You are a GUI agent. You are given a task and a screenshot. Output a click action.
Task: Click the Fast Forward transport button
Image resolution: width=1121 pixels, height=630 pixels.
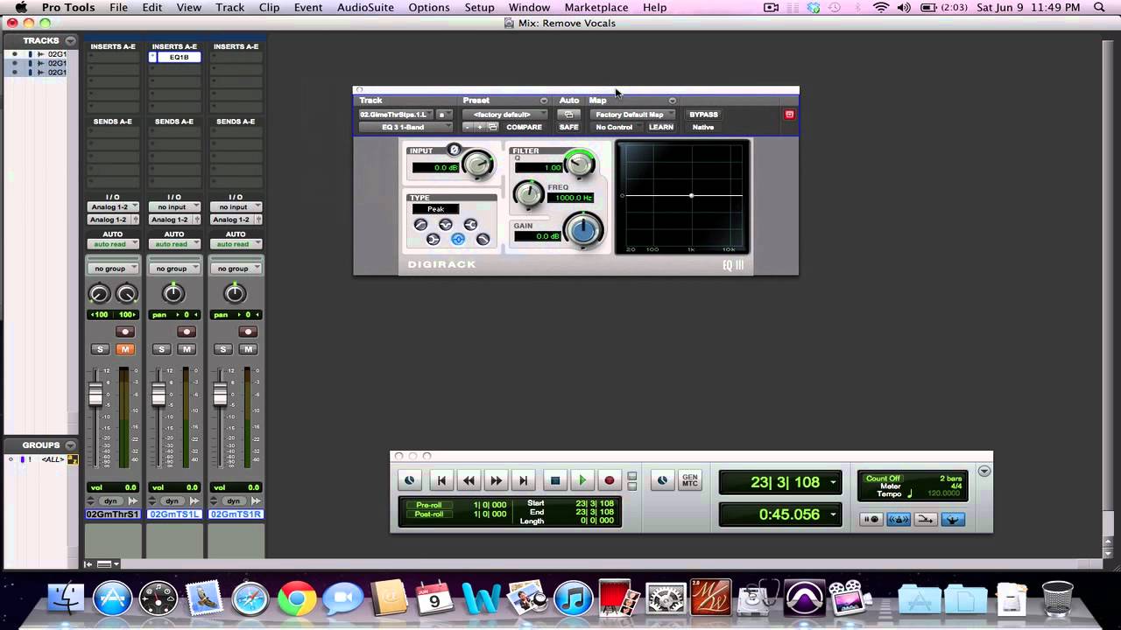[496, 479]
